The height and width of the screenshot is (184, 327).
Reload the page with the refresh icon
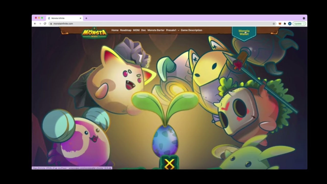pyautogui.click(x=45, y=24)
